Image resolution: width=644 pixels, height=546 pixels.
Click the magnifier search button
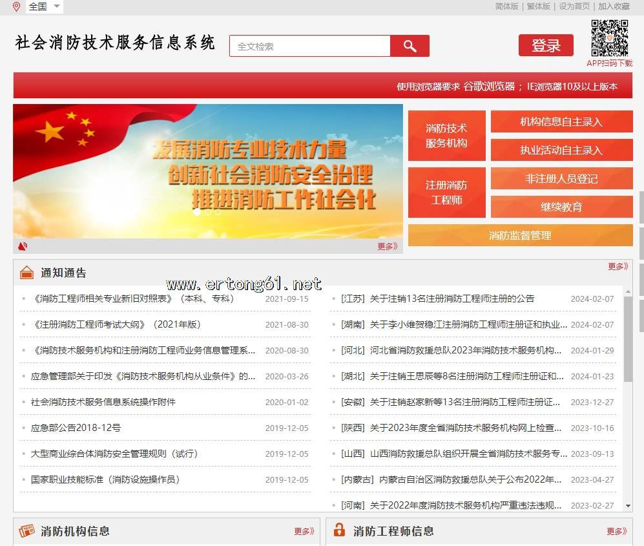coord(410,46)
